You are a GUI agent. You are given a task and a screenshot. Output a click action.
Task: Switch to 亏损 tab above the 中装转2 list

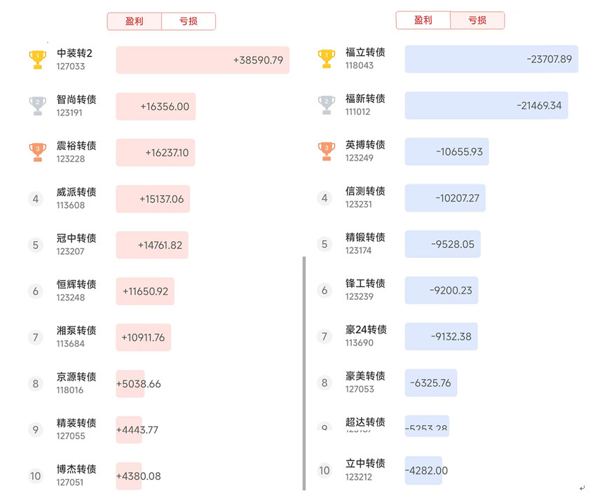[189, 22]
